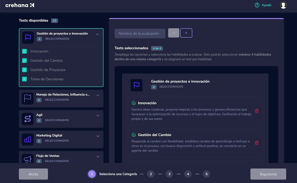Click the Crehana logo
Viewport: 297px width, 183px height.
20,5
